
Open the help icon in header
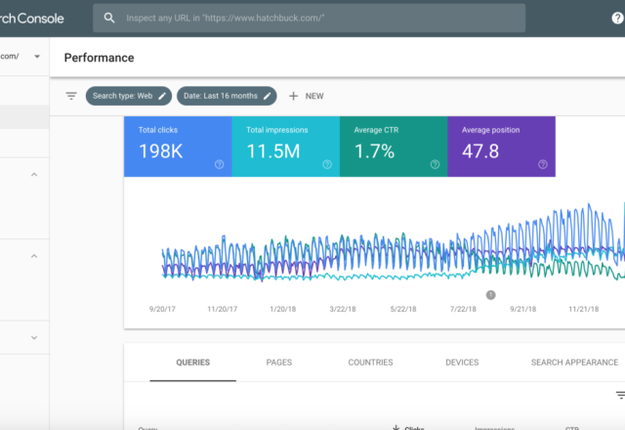[618, 18]
